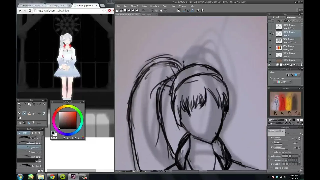Rotate canvas left in Navigator
Image resolution: width=320 pixels, height=180 pixels.
286,123
